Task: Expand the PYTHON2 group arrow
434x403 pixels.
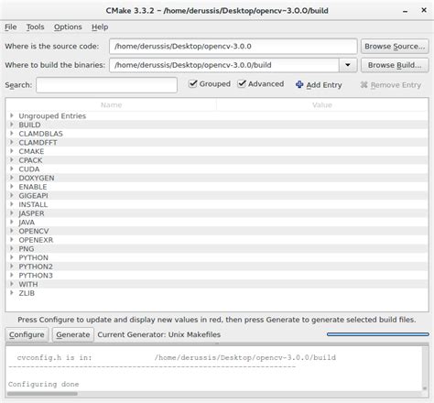Action: [12, 266]
